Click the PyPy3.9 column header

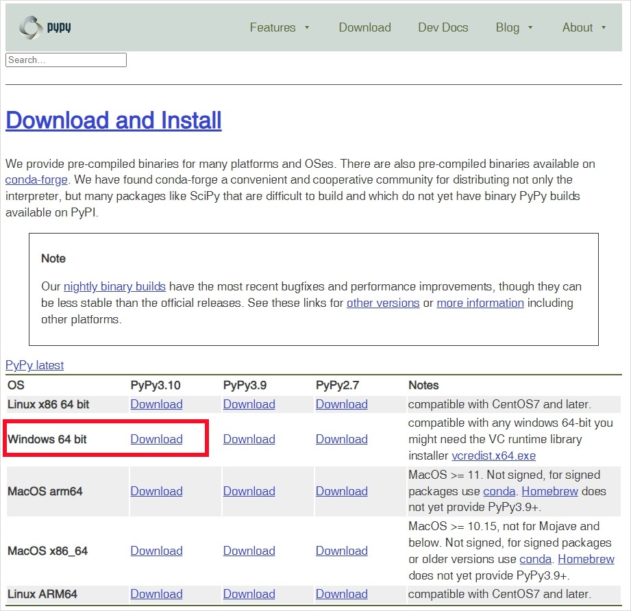(245, 386)
